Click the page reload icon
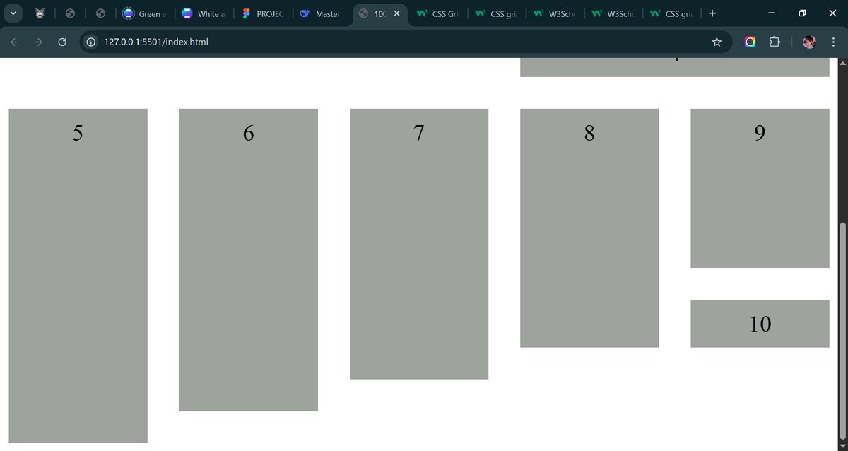 [62, 42]
